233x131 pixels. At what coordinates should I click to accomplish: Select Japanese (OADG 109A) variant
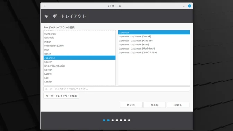pos(154,52)
